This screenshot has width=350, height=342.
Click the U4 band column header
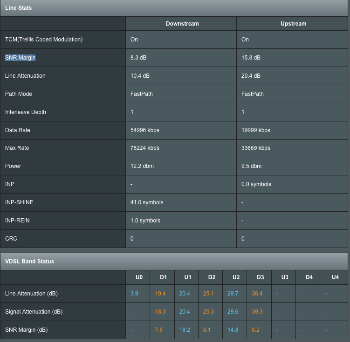click(335, 277)
